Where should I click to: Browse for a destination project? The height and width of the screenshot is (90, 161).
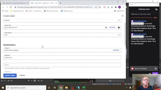coord(116,50)
